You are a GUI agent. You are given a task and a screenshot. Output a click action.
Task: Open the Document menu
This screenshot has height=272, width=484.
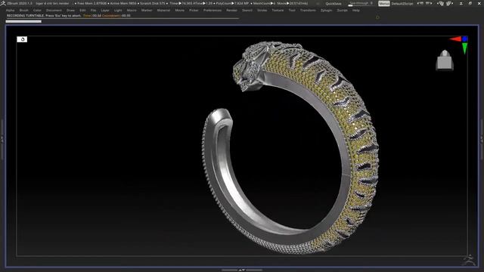(x=54, y=10)
